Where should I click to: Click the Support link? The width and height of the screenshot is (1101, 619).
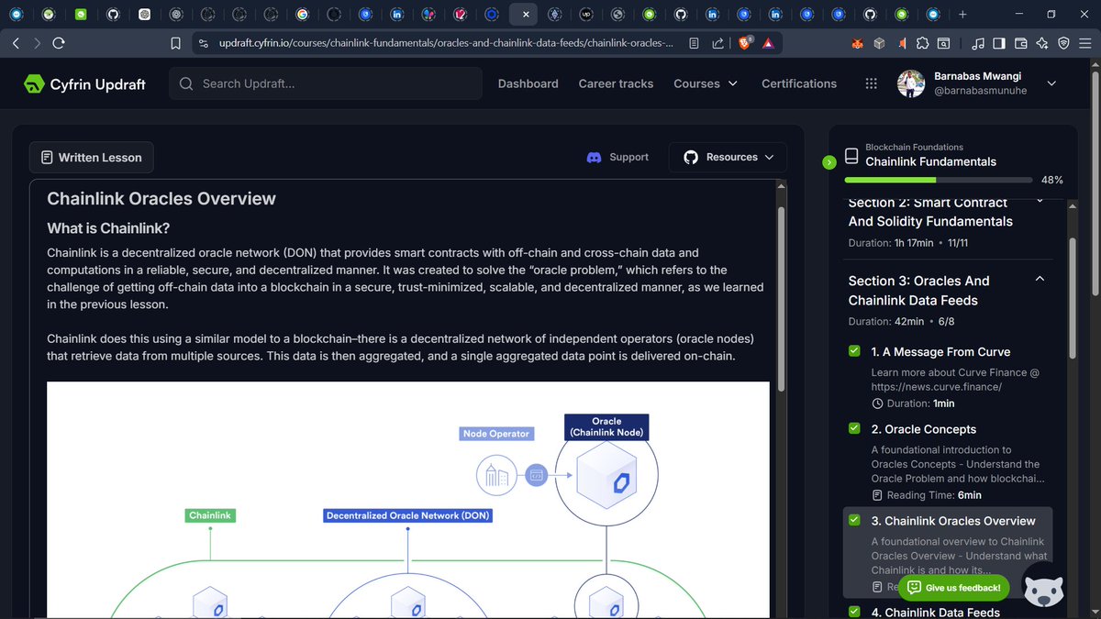coord(628,158)
